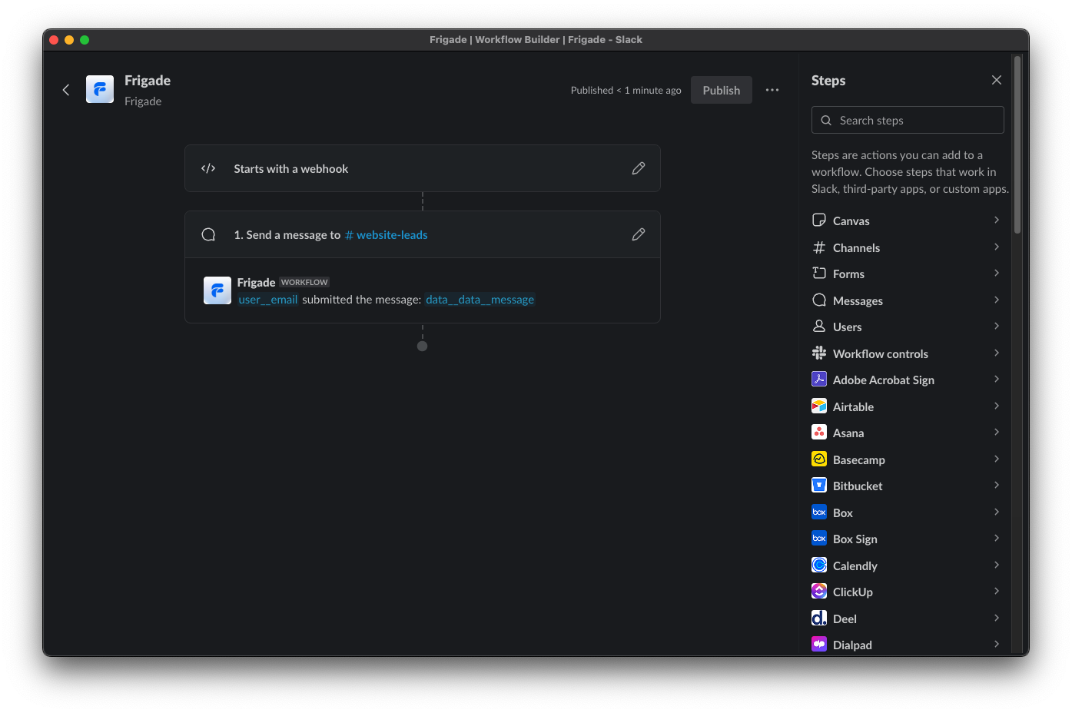Expand the Canvas steps chevron
1072x713 pixels.
(x=997, y=220)
